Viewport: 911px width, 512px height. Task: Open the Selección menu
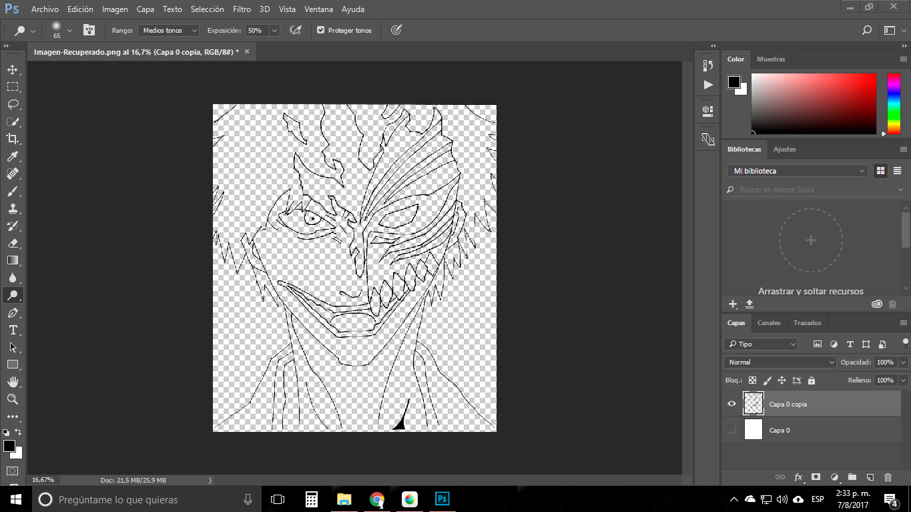tap(208, 9)
